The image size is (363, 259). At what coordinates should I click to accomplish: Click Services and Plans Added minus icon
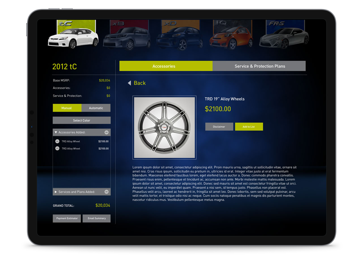click(x=107, y=192)
